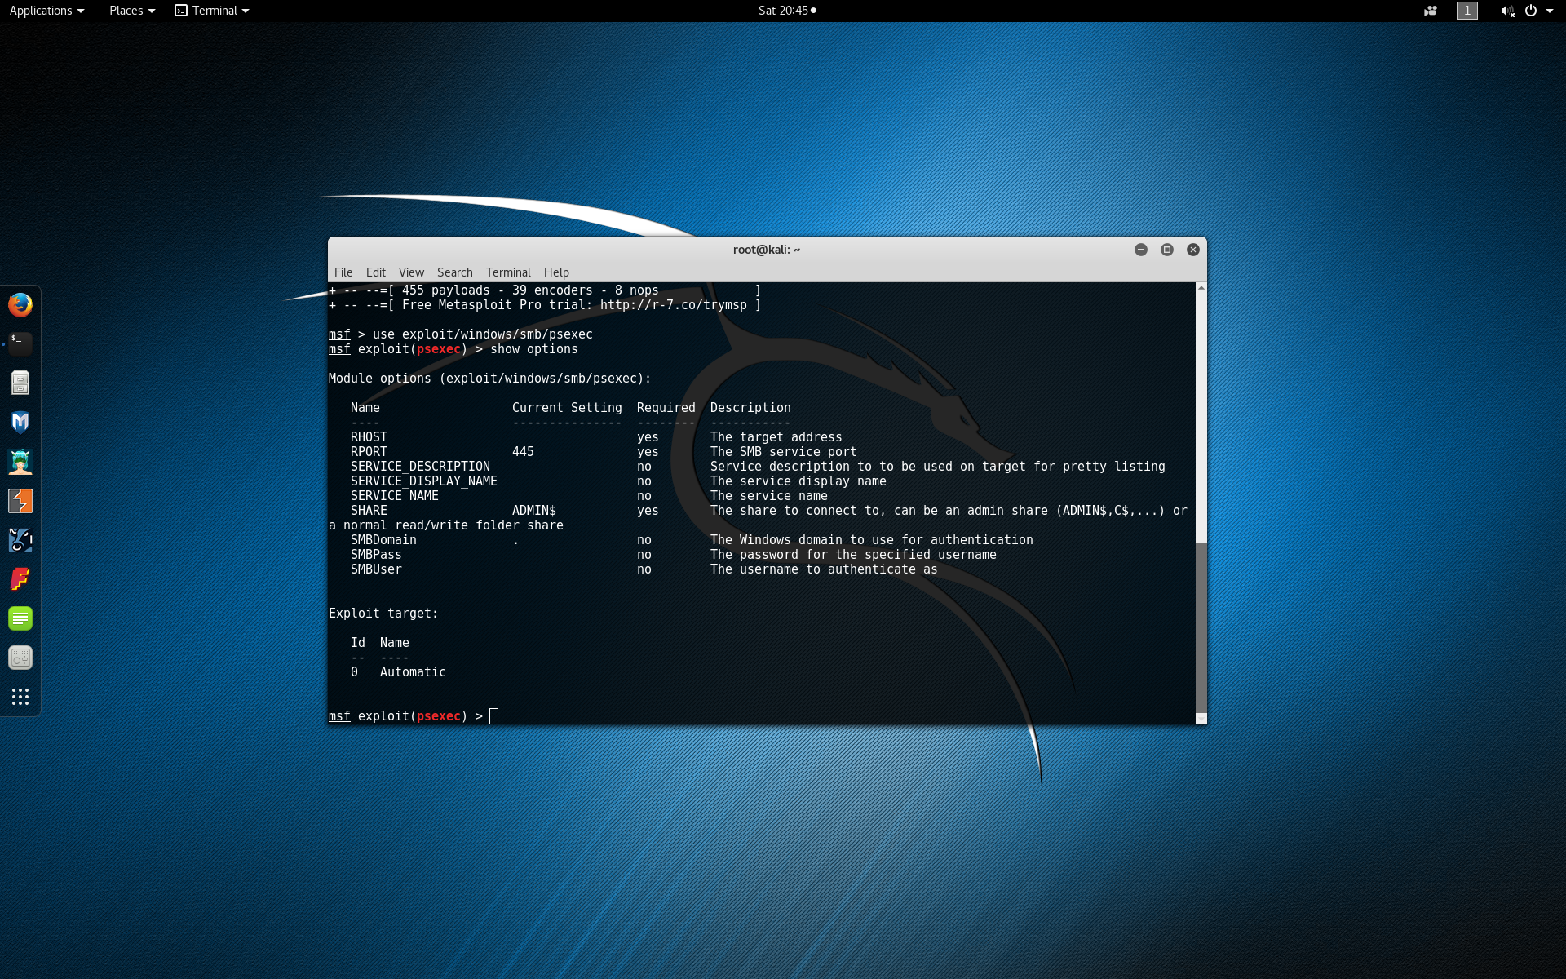Click the SERVICE_DISPLAY_NAME option

click(x=423, y=481)
